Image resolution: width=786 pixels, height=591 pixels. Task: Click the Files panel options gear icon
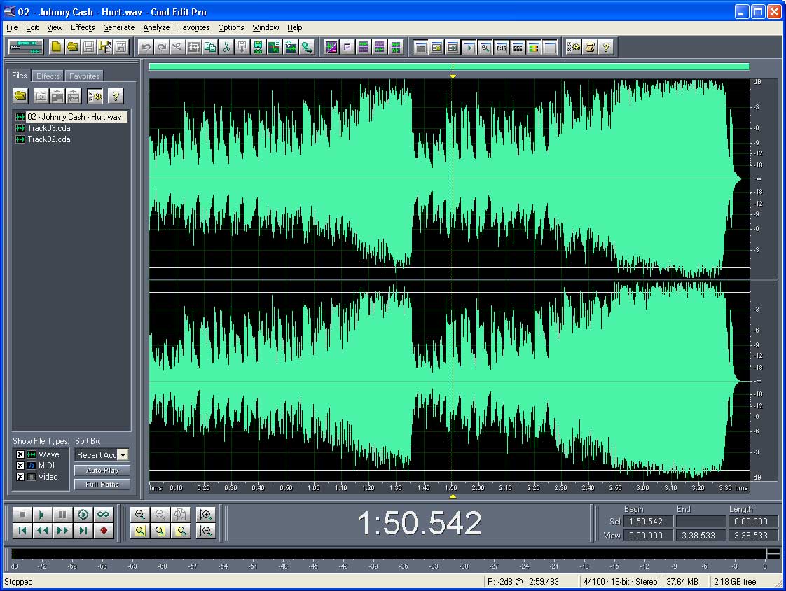[95, 95]
